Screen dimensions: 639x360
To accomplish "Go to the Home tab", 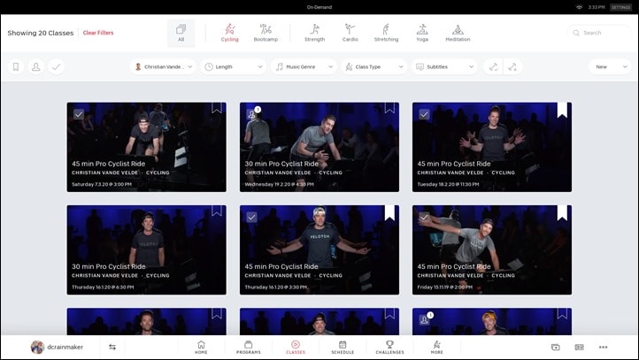I will (x=201, y=348).
